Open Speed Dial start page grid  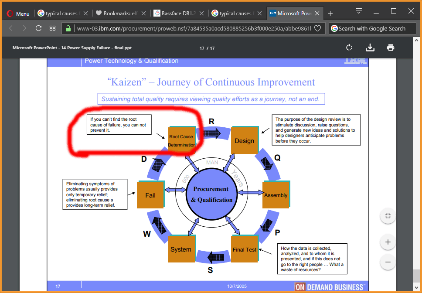tap(52, 28)
